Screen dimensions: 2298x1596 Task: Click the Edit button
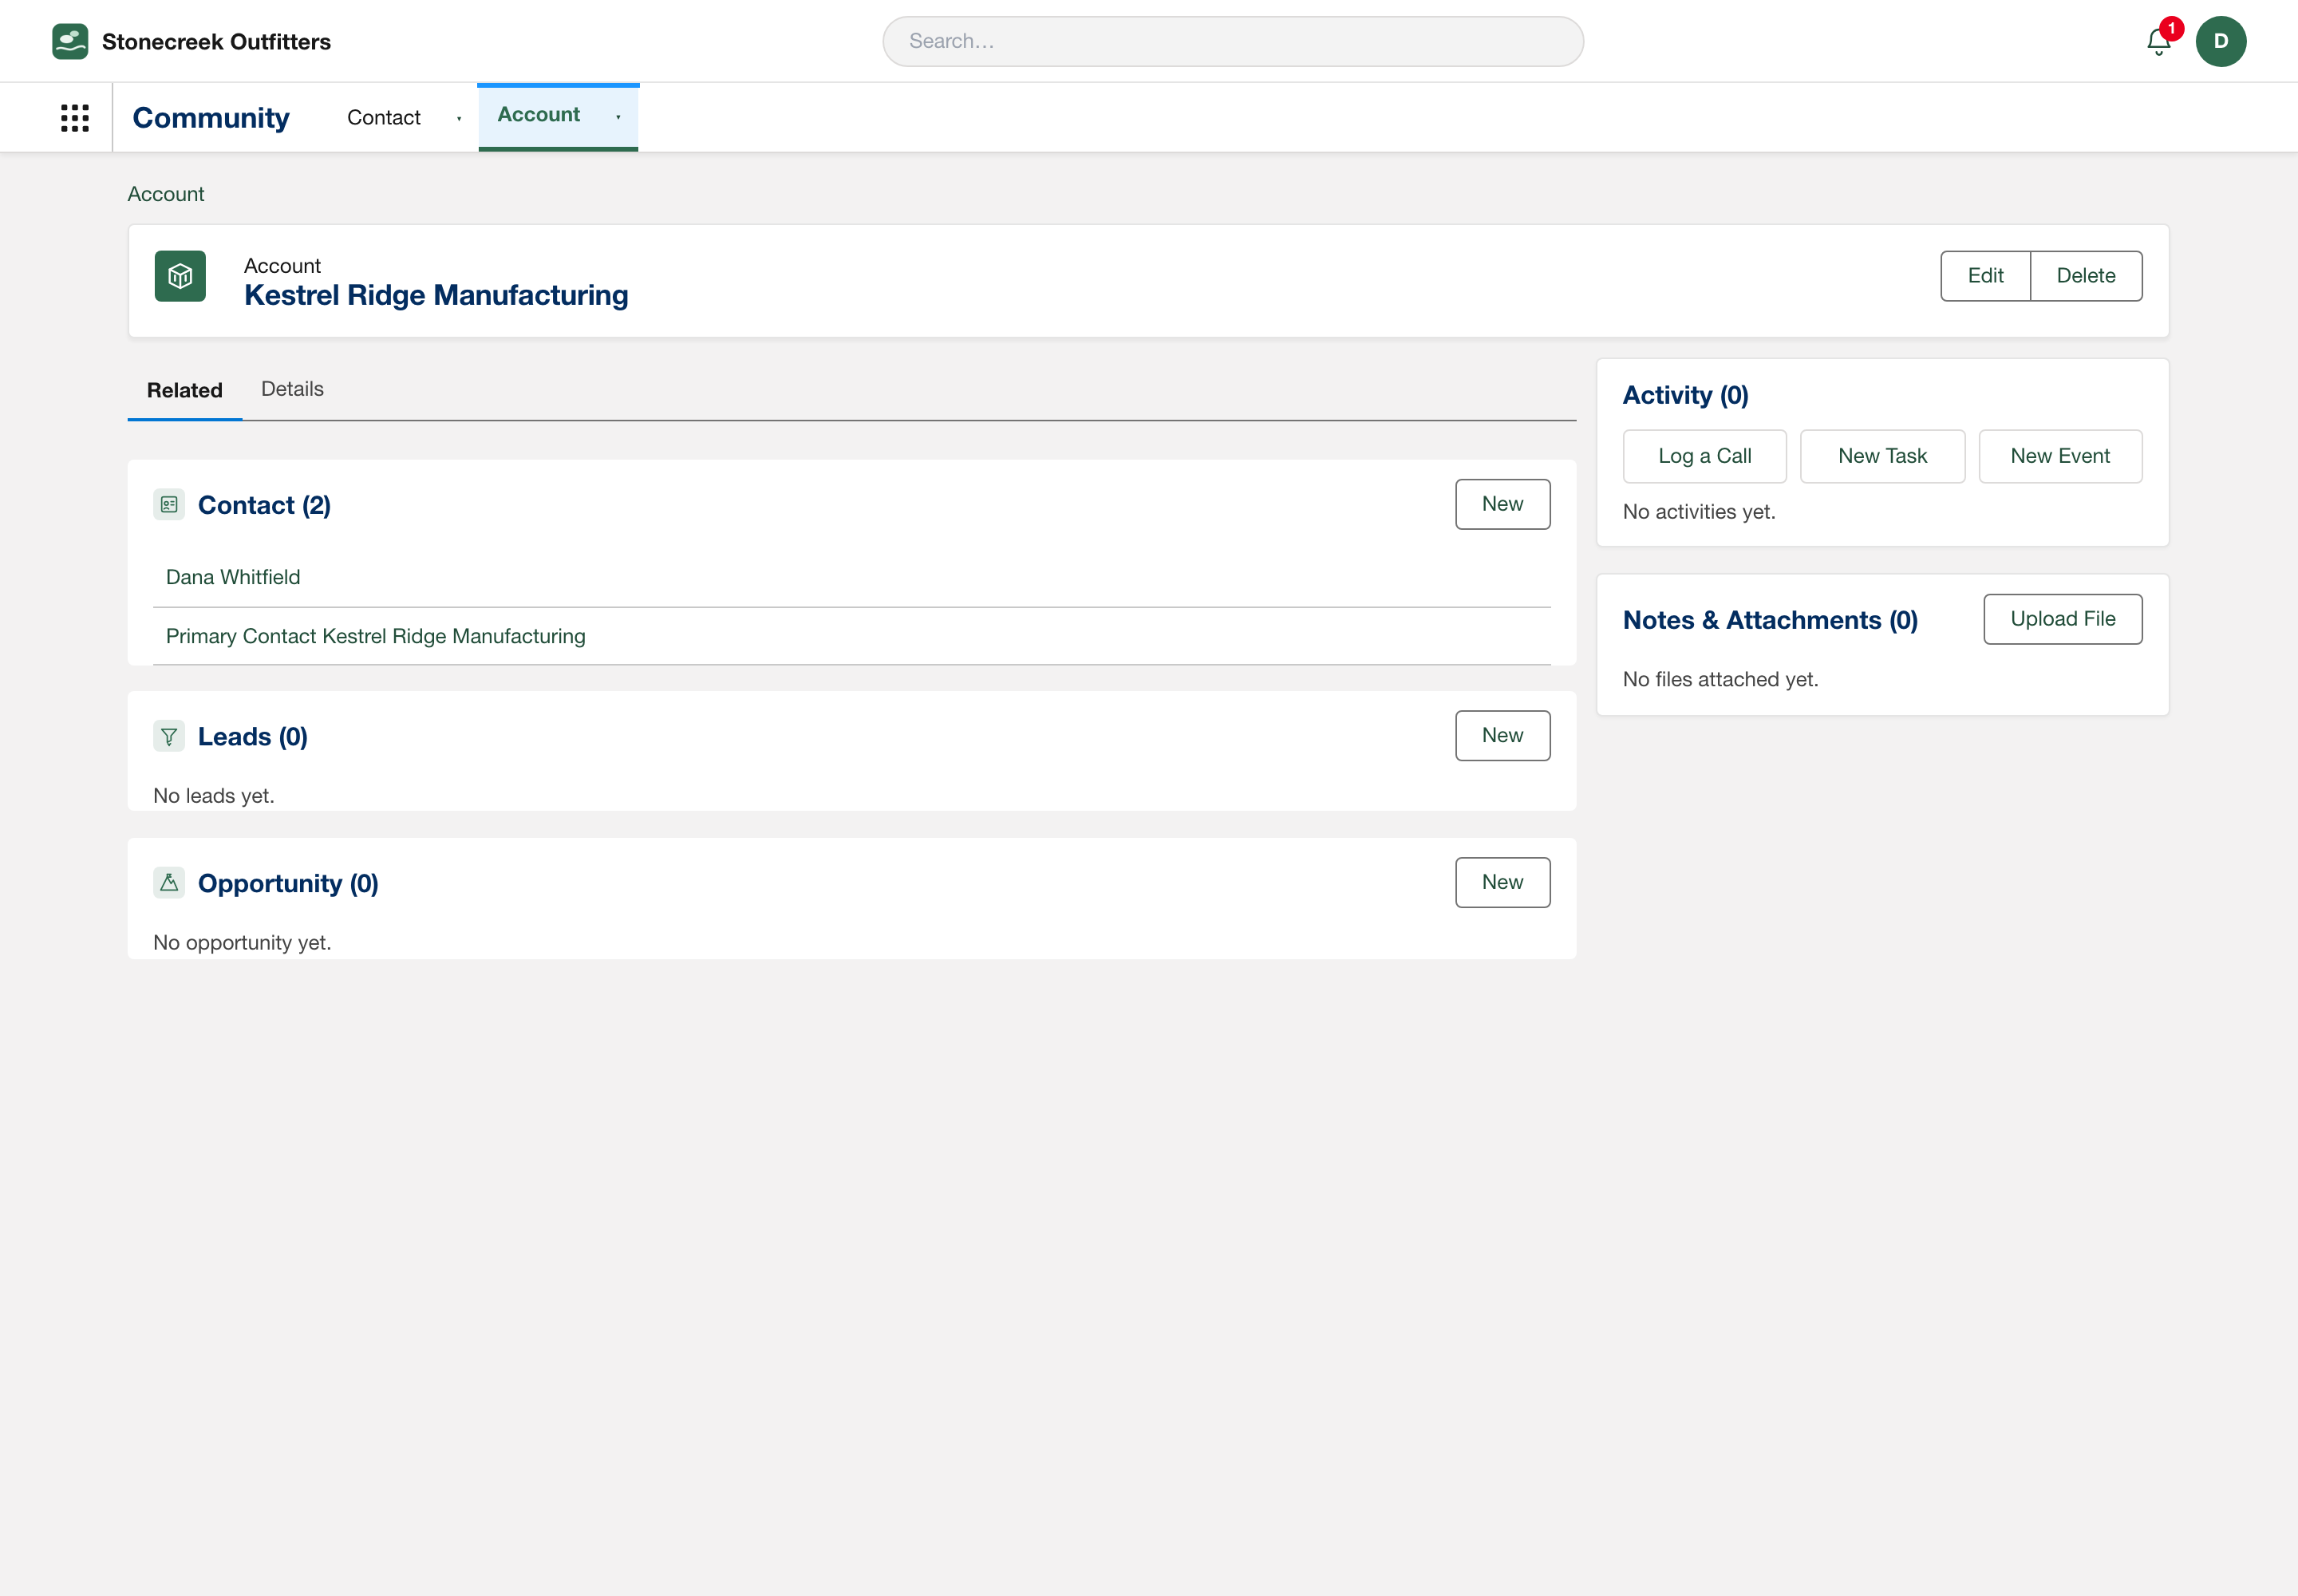(1985, 276)
